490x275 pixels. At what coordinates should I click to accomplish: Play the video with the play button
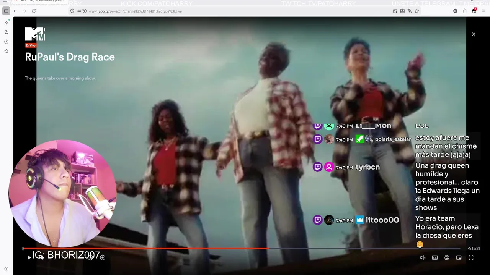coord(29,257)
